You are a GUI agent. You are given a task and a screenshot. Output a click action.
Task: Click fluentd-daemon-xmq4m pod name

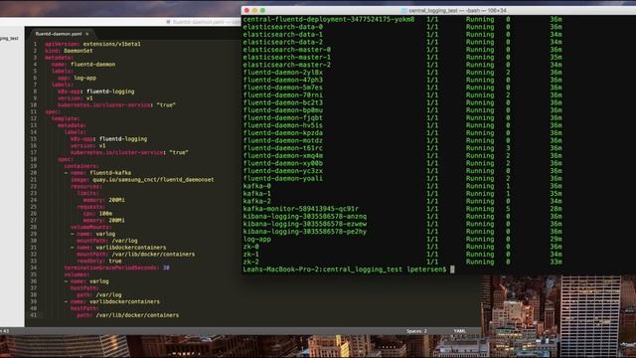click(x=282, y=155)
